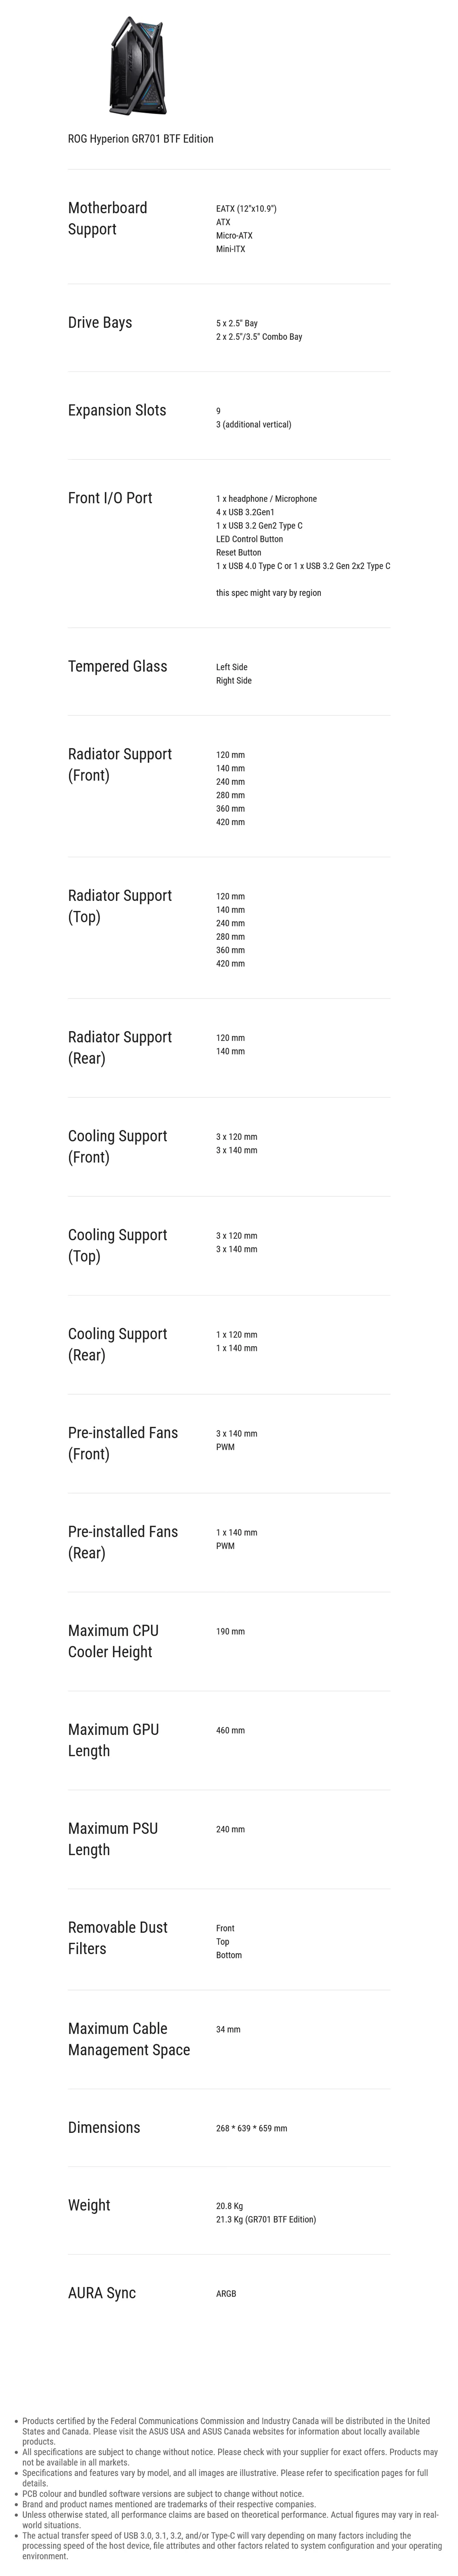
Task: Select the Motherboard Support heading
Action: 107,218
